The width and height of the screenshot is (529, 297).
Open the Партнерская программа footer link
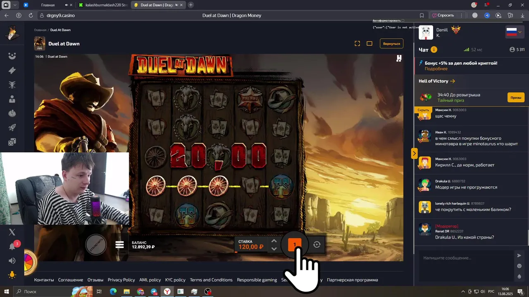pyautogui.click(x=352, y=280)
